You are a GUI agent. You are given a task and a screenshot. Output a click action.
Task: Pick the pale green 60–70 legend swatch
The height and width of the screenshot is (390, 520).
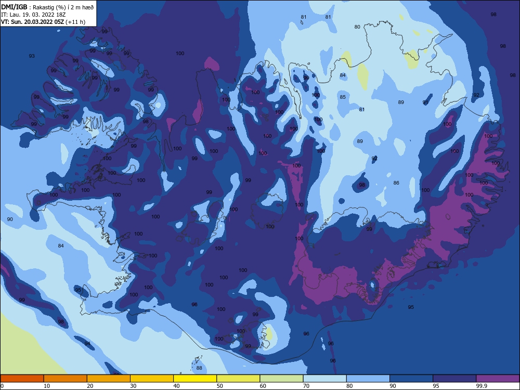click(x=281, y=379)
